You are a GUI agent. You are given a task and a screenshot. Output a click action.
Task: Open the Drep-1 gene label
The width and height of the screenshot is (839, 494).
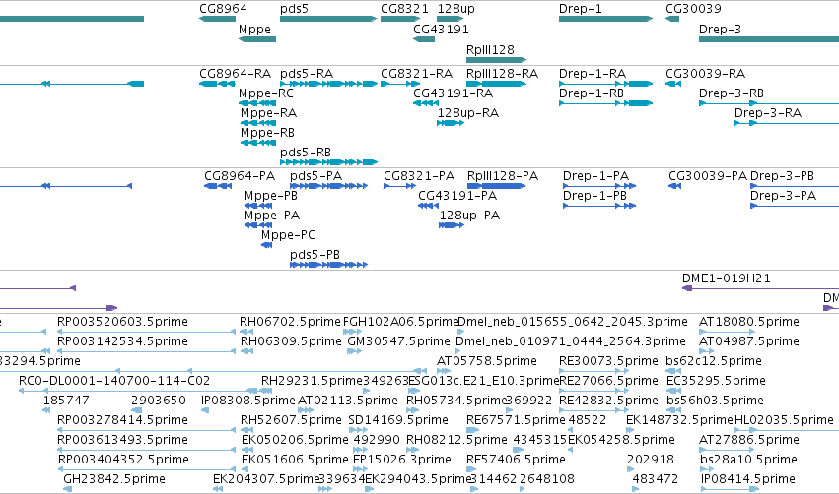(580, 9)
